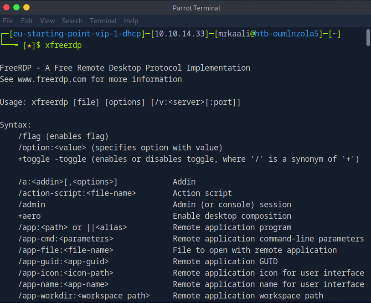
Task: Click the mrkaali username in prompt
Action: (x=236, y=34)
